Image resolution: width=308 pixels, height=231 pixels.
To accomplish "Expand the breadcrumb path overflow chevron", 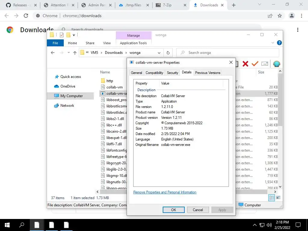I will click(87, 52).
